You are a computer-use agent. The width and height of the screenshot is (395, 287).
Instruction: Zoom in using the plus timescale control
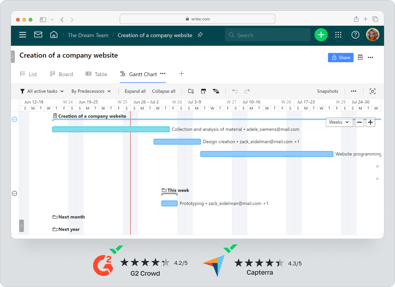pos(370,122)
